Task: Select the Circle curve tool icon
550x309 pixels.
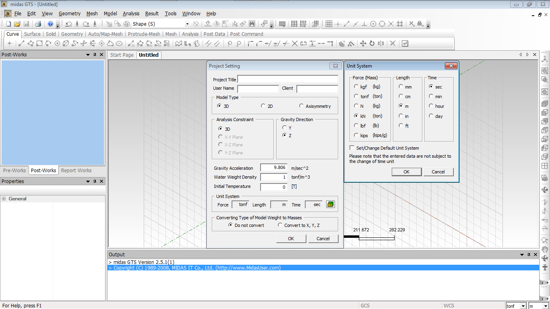Action: coord(57,43)
